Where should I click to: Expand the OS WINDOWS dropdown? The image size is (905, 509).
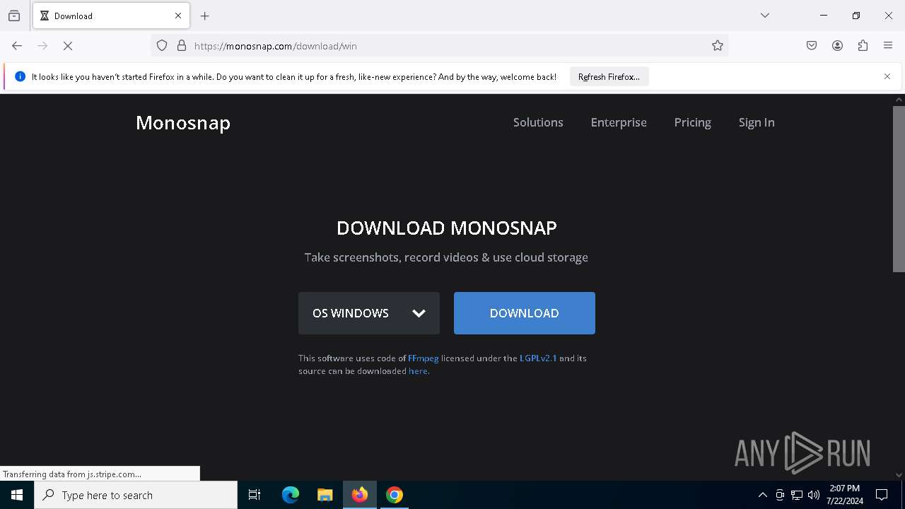pos(369,313)
